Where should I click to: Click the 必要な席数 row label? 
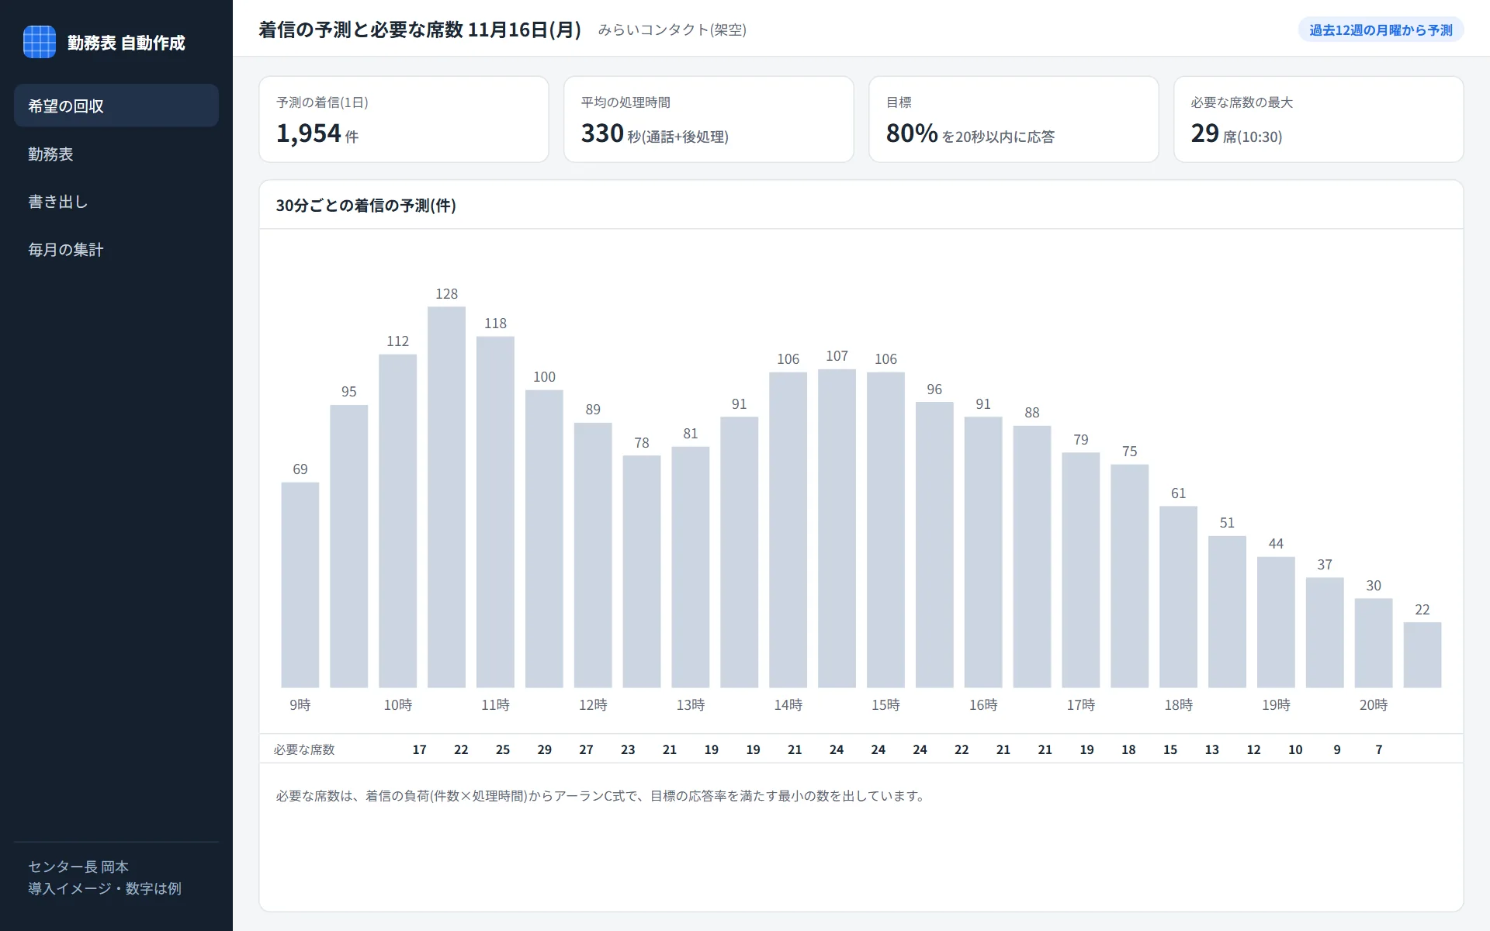(x=304, y=749)
